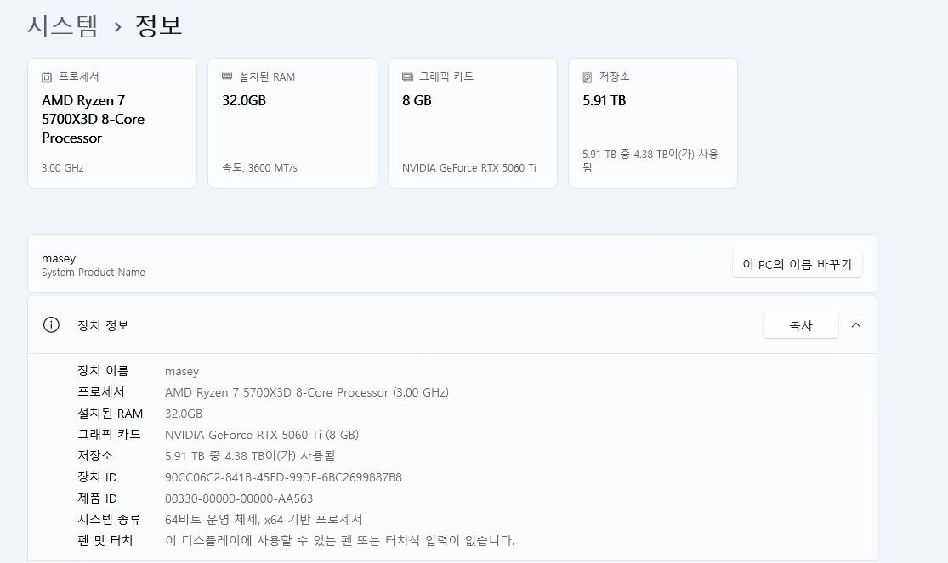
Task: Open the 32.0GB installed RAM card
Action: click(x=292, y=123)
